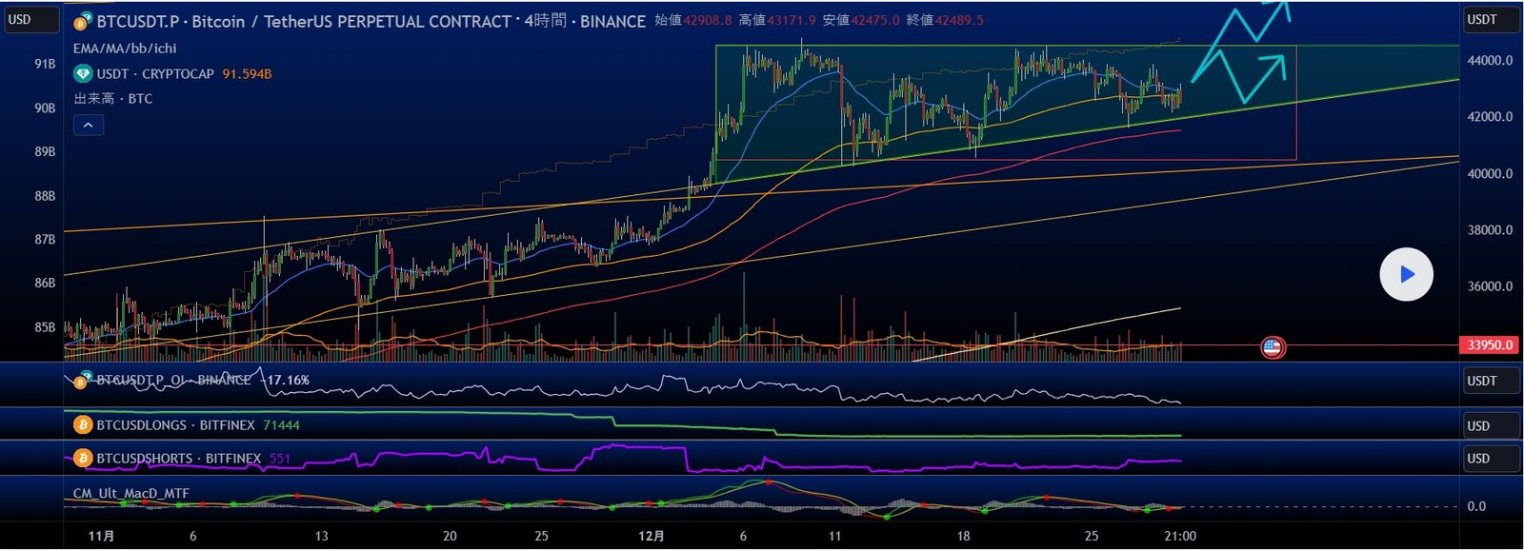Click the 21:00 label on the time axis
This screenshot has height=550, width=1524.
[x=1179, y=536]
